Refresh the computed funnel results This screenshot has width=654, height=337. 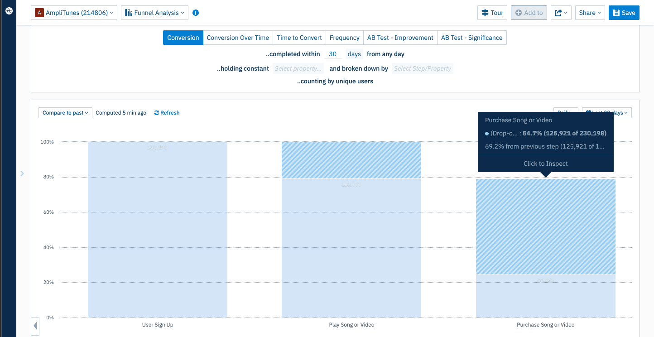pos(167,113)
